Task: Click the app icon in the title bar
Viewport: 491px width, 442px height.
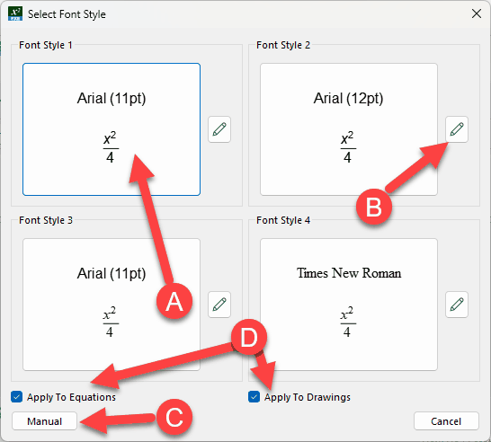Action: pyautogui.click(x=15, y=14)
